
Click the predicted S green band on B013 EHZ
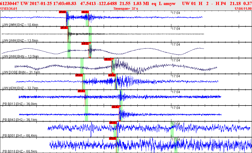[121, 98]
